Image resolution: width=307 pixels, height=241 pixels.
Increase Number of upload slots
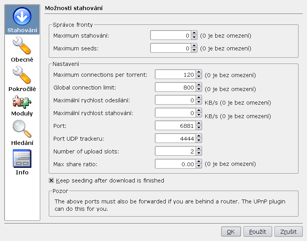[x=199, y=149]
